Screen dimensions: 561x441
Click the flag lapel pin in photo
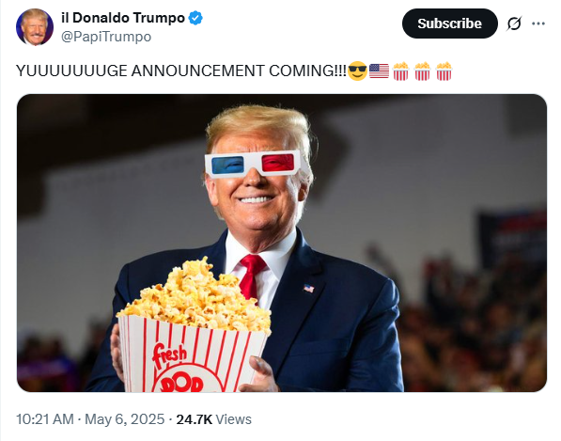click(309, 288)
